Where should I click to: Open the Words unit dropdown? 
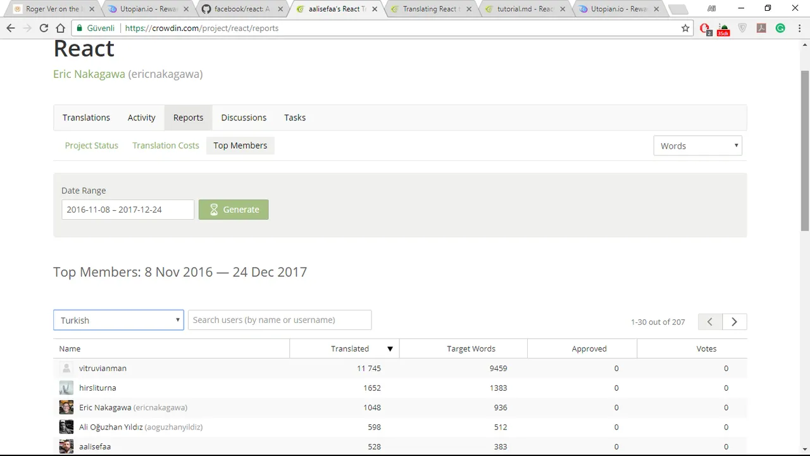coord(697,146)
